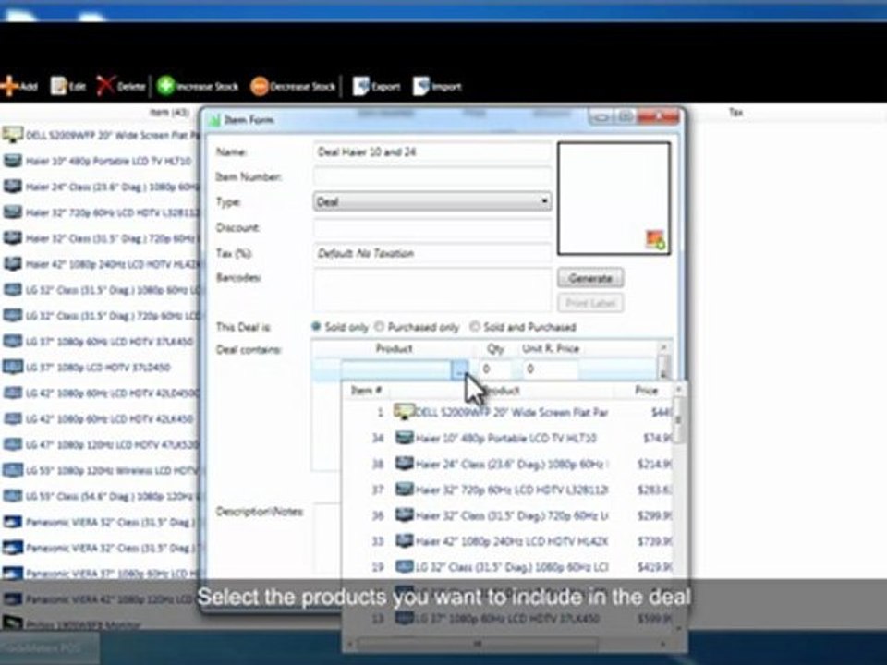Click the Barcodes text box
887x665 pixels.
pyautogui.click(x=432, y=289)
